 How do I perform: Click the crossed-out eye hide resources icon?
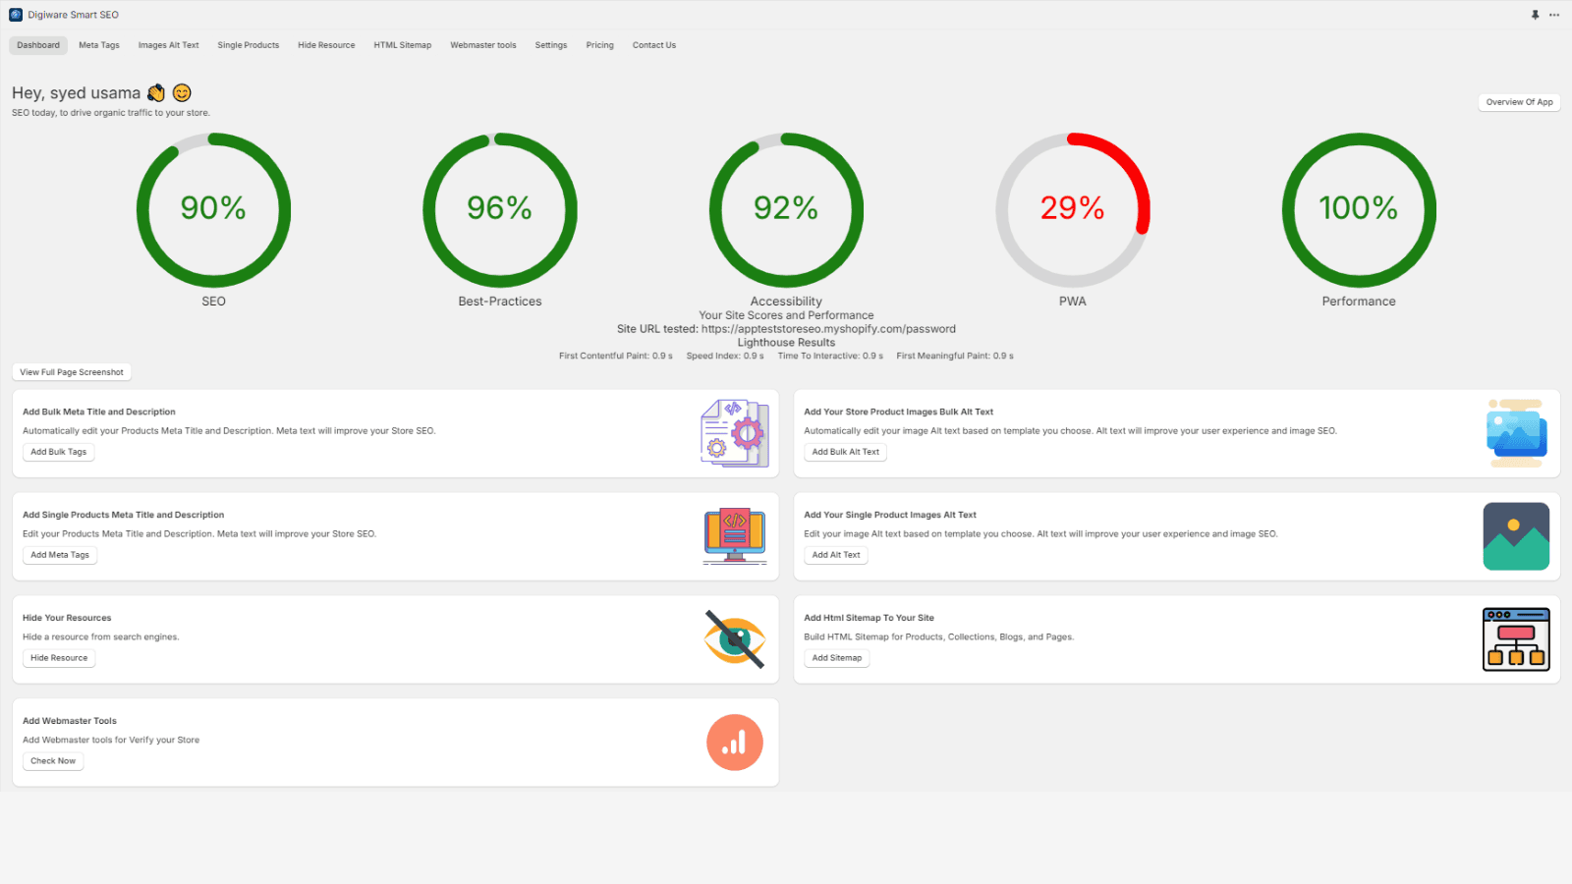tap(734, 639)
